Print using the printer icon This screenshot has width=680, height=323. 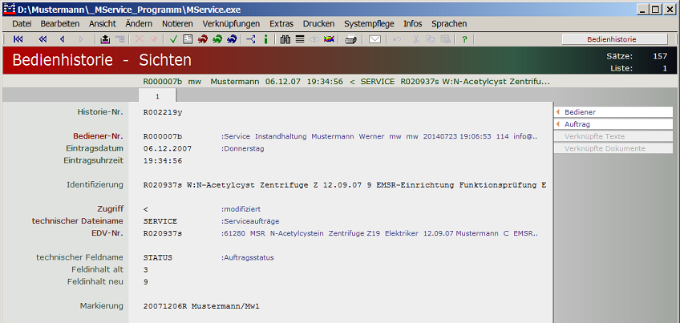350,39
